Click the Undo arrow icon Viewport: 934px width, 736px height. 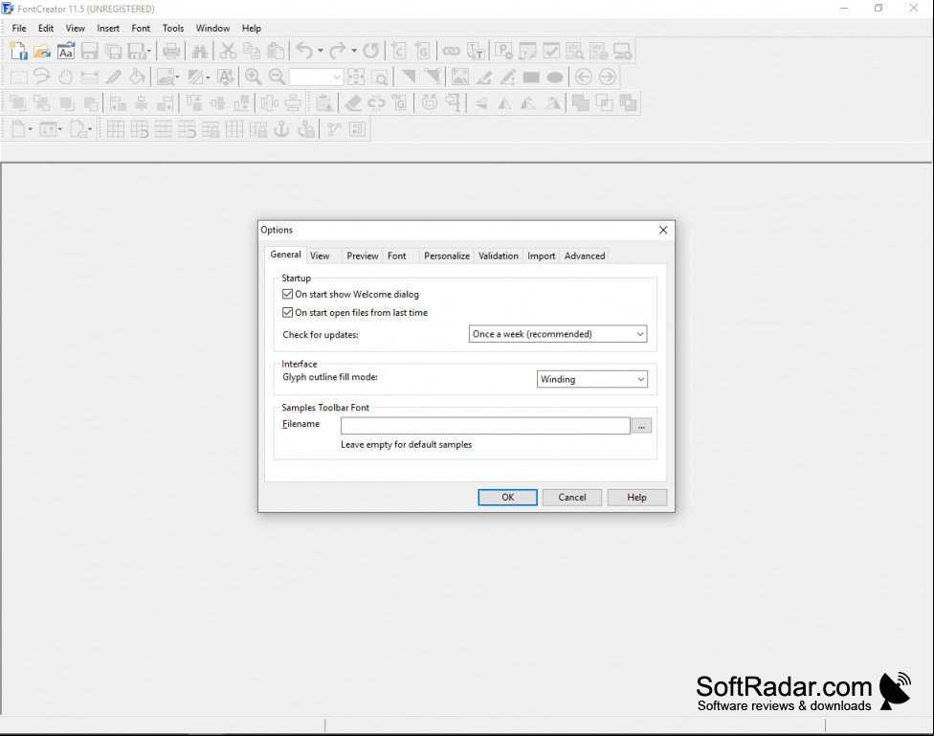coord(303,52)
